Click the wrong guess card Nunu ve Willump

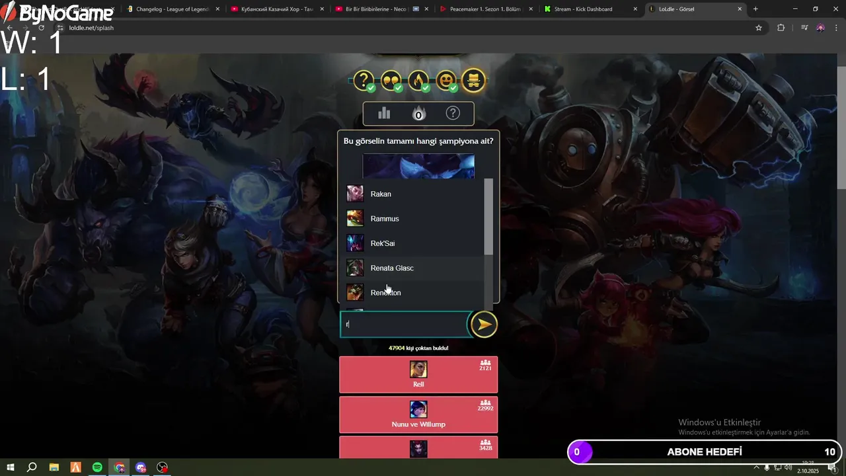pos(418,415)
